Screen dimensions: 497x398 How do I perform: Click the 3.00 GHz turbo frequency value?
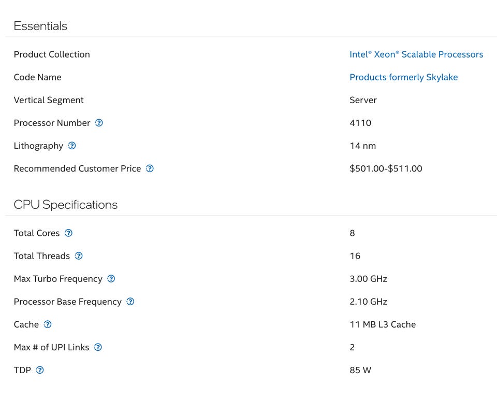point(368,279)
